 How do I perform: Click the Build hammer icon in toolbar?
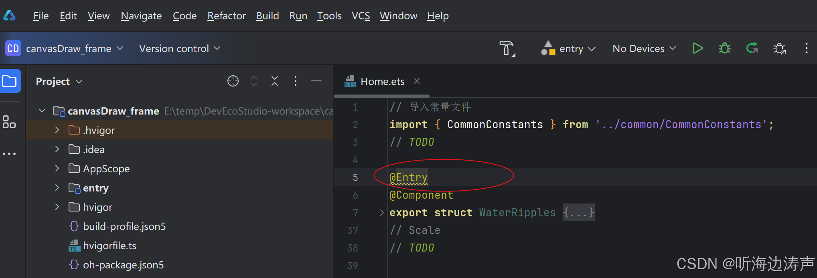tap(507, 48)
